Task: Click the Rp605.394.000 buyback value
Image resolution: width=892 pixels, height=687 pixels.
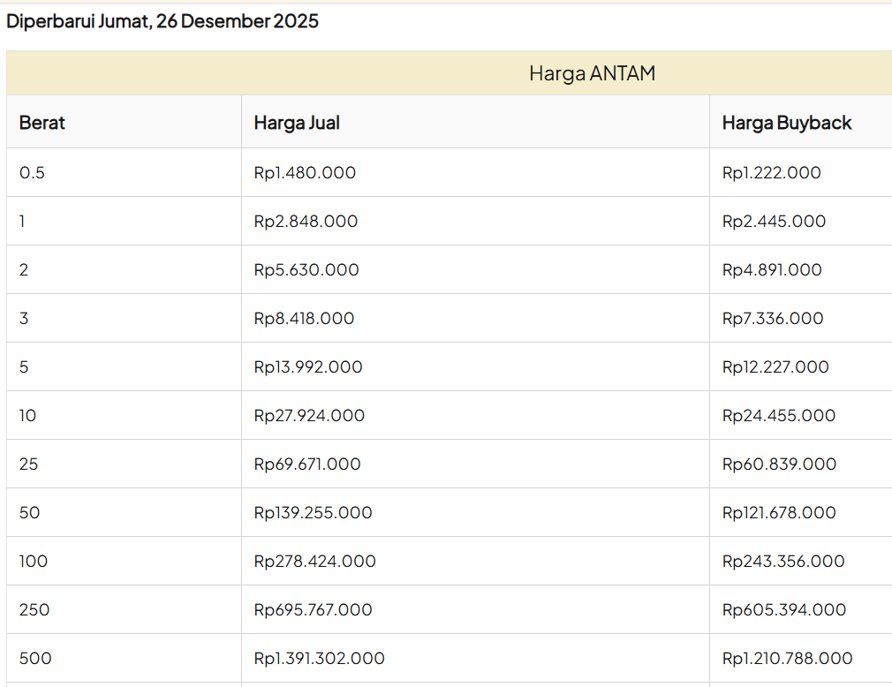Action: pos(783,610)
